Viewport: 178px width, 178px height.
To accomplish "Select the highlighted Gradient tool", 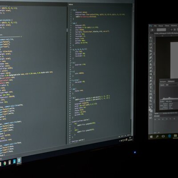I will point(151,74).
